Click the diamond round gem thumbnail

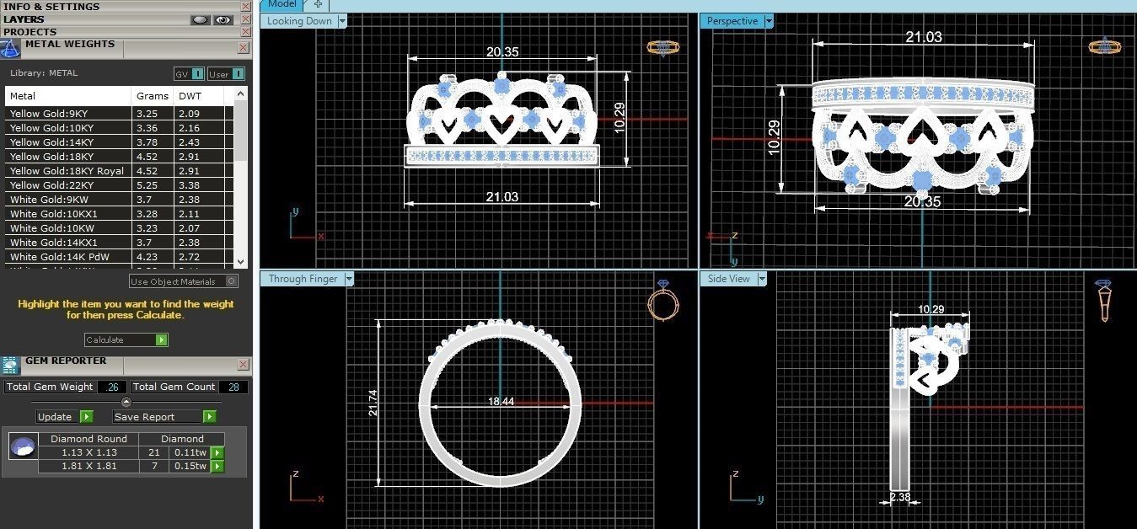23,446
